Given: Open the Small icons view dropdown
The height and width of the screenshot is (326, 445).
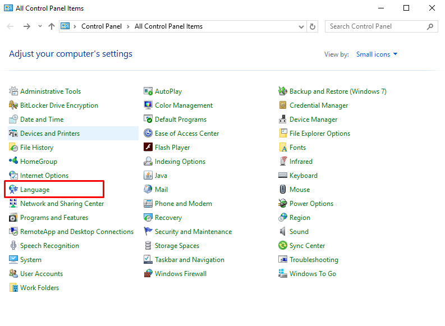Looking at the screenshot, I should pyautogui.click(x=377, y=54).
